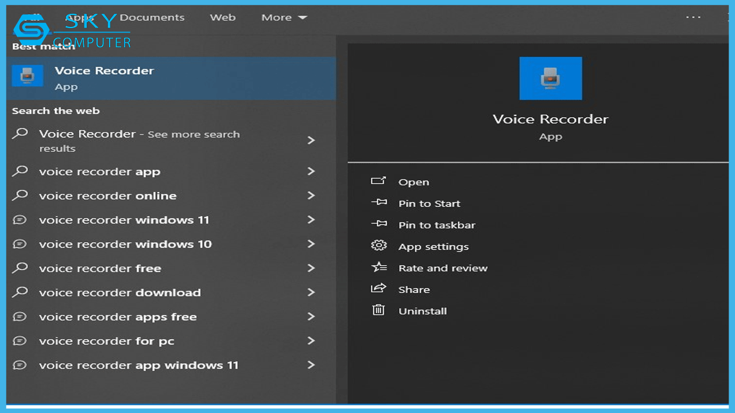735x413 pixels.
Task: Open the three-dots options menu
Action: (693, 17)
